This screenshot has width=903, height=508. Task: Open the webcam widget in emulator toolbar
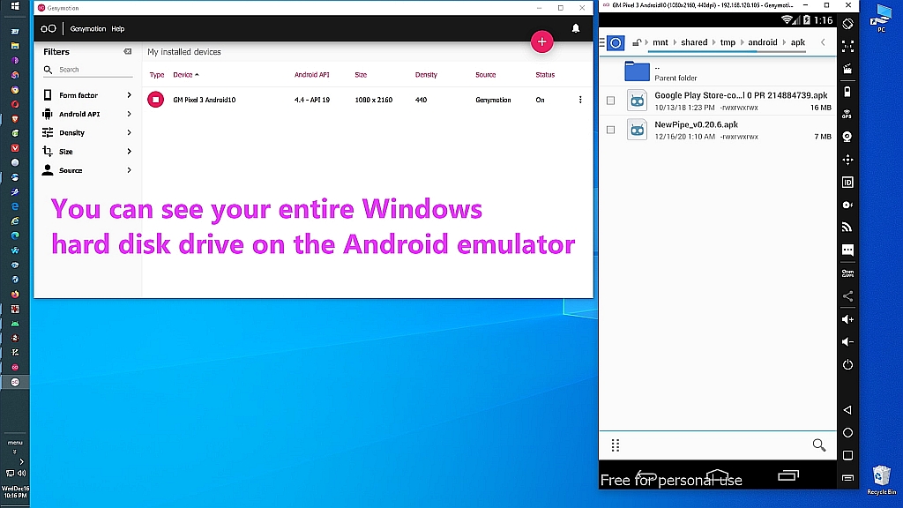[x=847, y=137]
